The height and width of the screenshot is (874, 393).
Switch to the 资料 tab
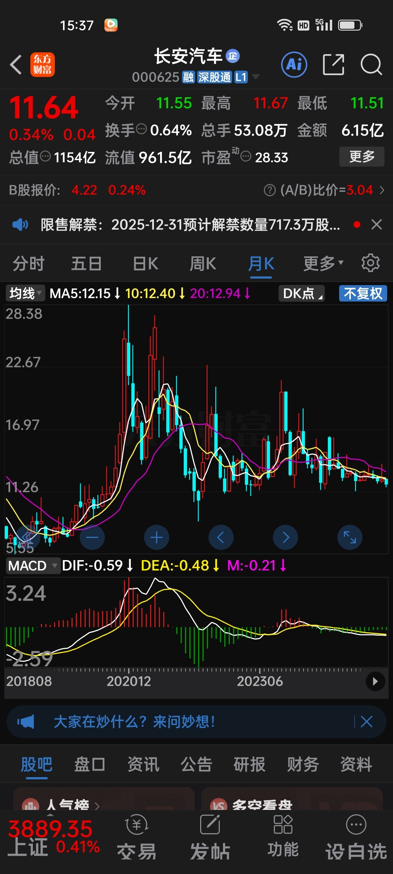click(356, 764)
